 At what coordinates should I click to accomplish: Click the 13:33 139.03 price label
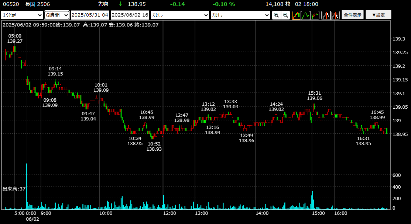(231, 104)
